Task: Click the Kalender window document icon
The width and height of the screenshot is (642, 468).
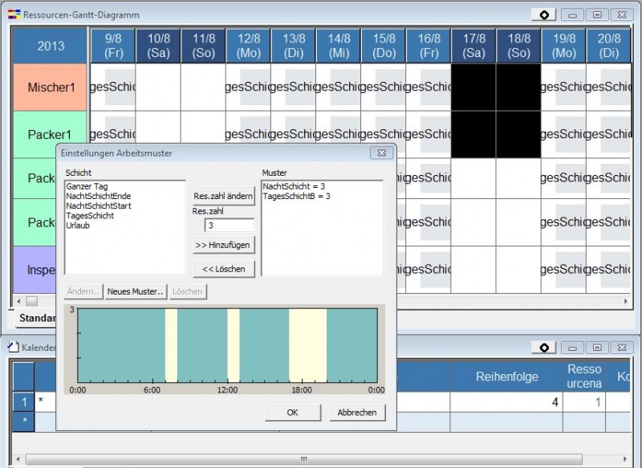Action: point(14,348)
